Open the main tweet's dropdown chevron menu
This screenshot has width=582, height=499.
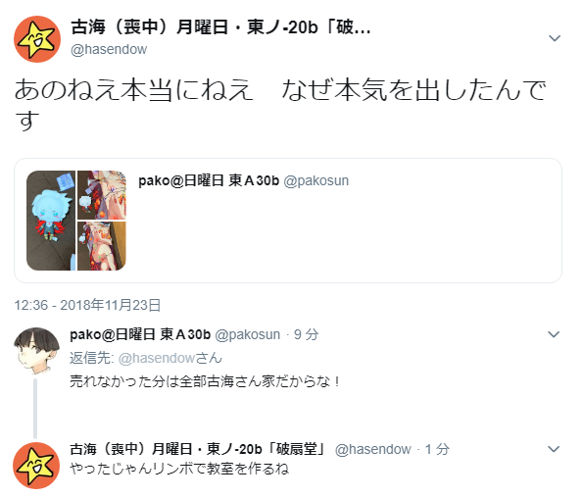(555, 38)
